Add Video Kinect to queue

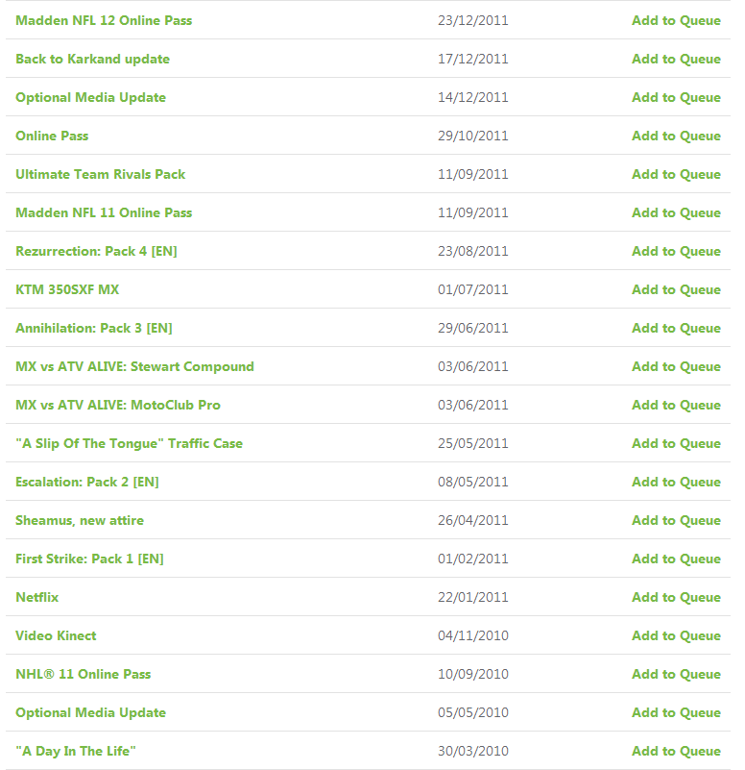click(676, 636)
